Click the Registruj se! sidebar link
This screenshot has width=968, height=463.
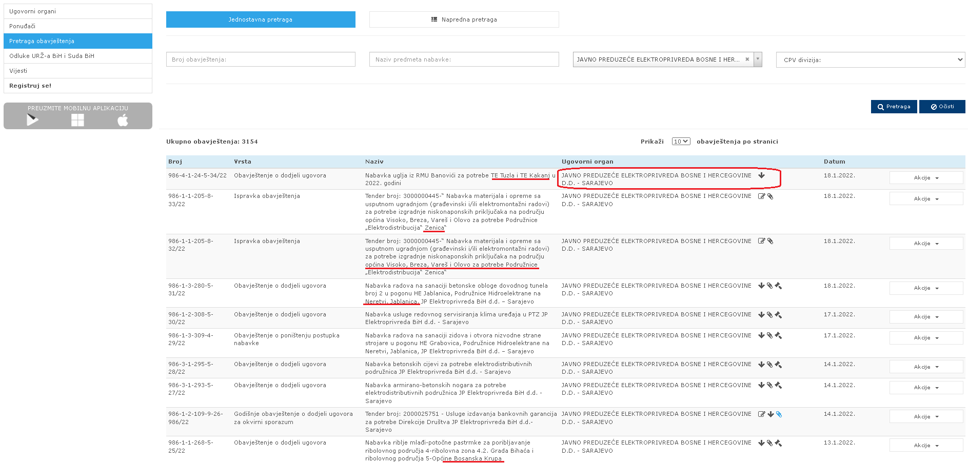point(78,86)
